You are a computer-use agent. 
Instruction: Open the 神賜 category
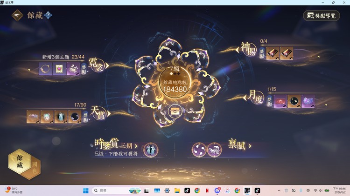tap(247, 49)
